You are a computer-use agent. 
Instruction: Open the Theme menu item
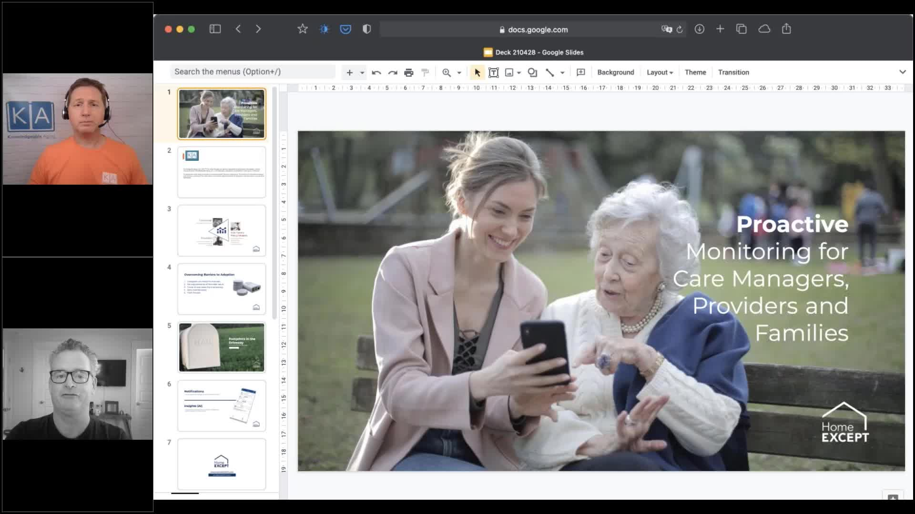[695, 72]
